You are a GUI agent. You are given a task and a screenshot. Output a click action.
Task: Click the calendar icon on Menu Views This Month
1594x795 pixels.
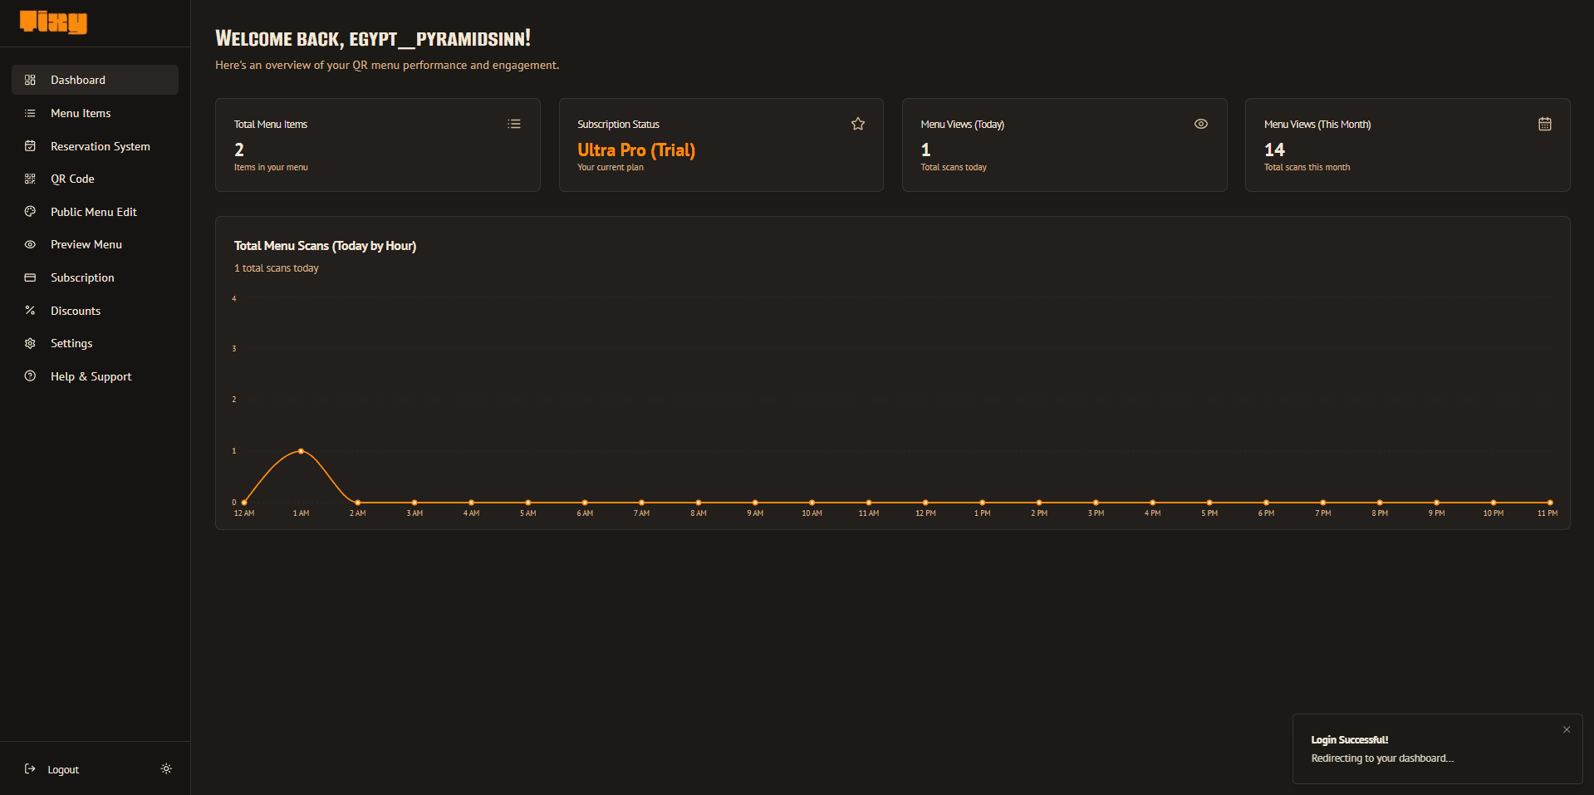point(1545,124)
